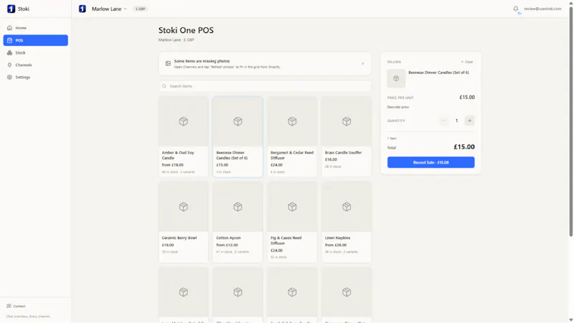Image resolution: width=574 pixels, height=323 pixels.
Task: Choose the Ceramic Berry Bowl product
Action: tap(184, 222)
